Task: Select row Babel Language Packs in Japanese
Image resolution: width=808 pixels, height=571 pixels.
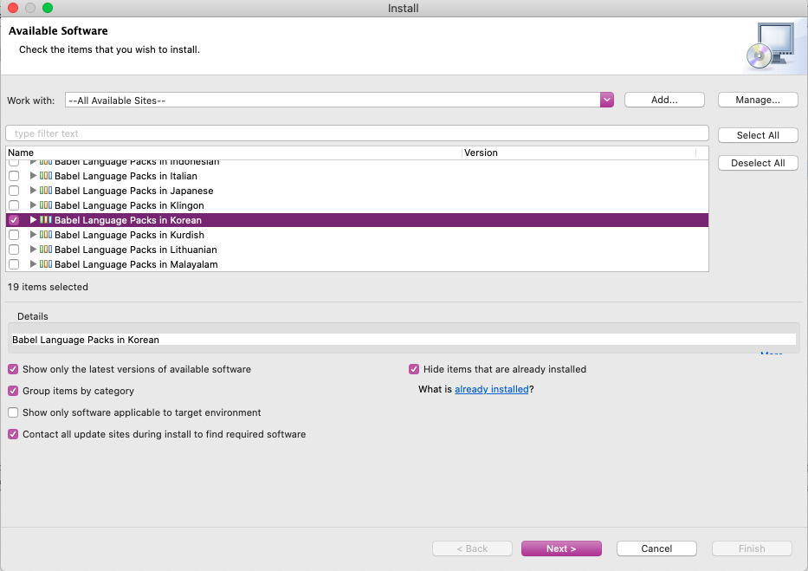Action: (357, 191)
